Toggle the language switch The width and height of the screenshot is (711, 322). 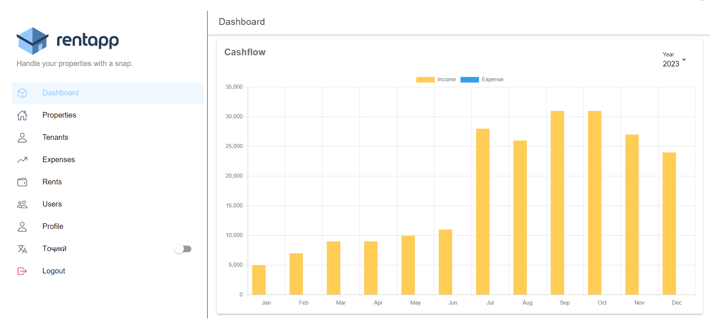(x=183, y=249)
